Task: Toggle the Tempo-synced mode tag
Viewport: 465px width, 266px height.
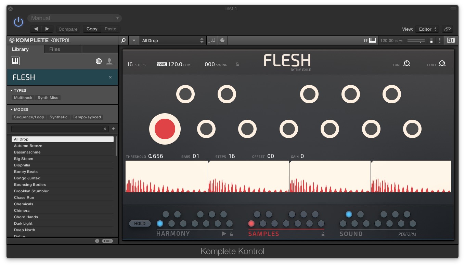Action: click(x=87, y=117)
